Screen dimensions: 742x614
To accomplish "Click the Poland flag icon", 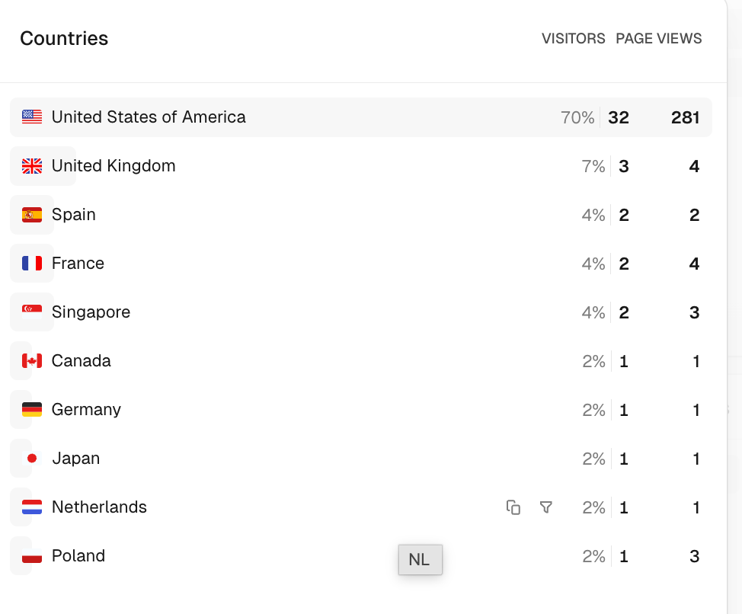I will click(32, 556).
